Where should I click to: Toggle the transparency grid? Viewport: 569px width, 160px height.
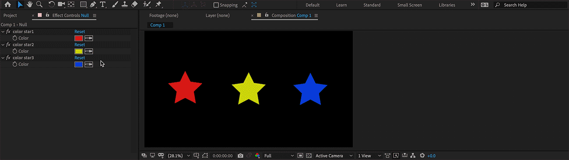pyautogui.click(x=309, y=156)
